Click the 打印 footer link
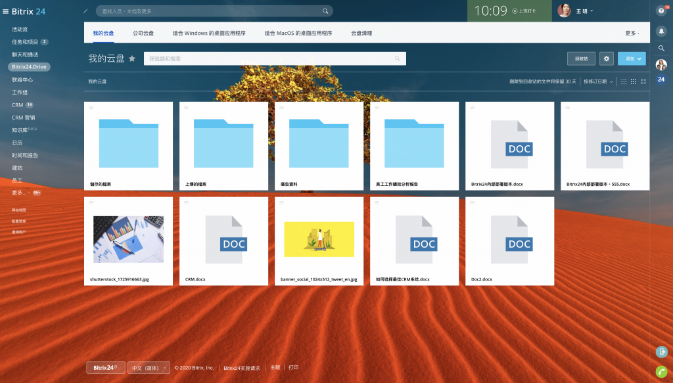This screenshot has width=673, height=383. pyautogui.click(x=294, y=367)
